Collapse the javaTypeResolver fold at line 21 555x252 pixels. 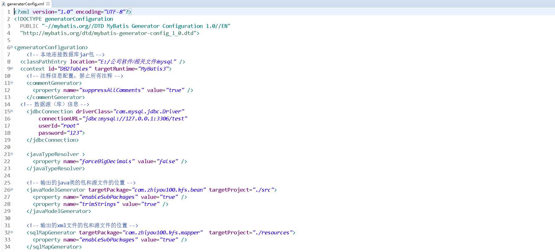click(x=12, y=154)
